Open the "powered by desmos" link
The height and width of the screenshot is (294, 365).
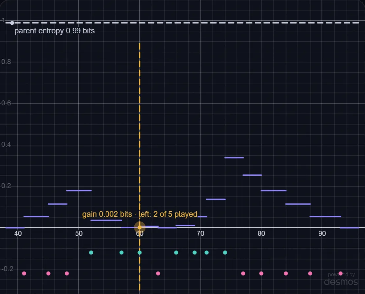click(x=341, y=279)
